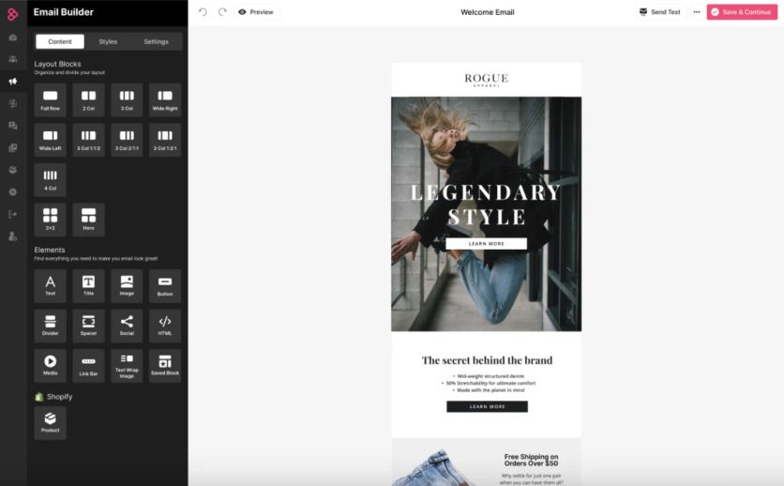The image size is (784, 486).
Task: Open the audience people sidebar icon
Action: coord(13,59)
